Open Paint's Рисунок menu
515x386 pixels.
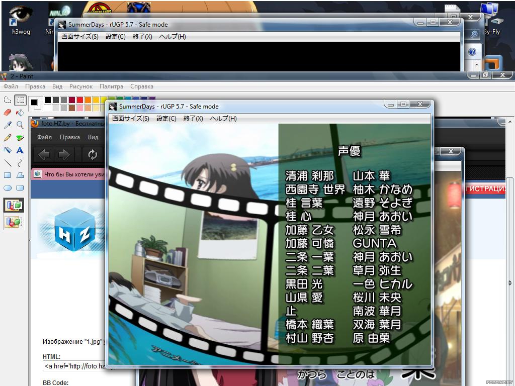pos(81,86)
